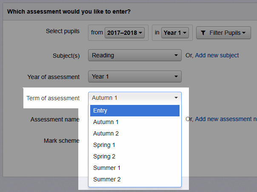The width and height of the screenshot is (257, 192).
Task: Pick Spring 1 term option
Action: 135,145
